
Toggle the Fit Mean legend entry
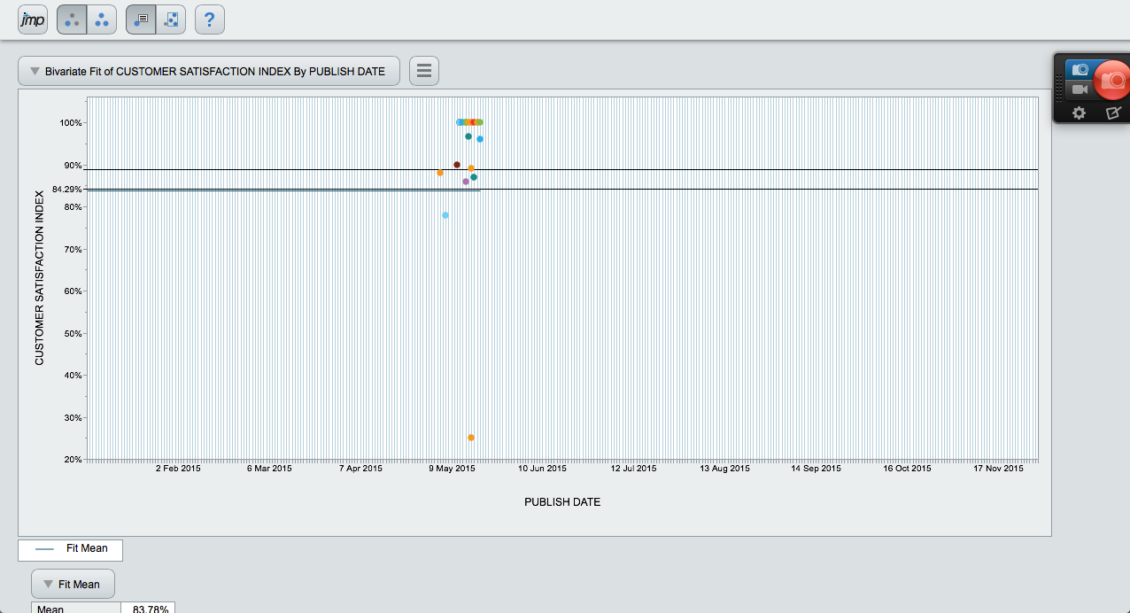[x=71, y=550]
